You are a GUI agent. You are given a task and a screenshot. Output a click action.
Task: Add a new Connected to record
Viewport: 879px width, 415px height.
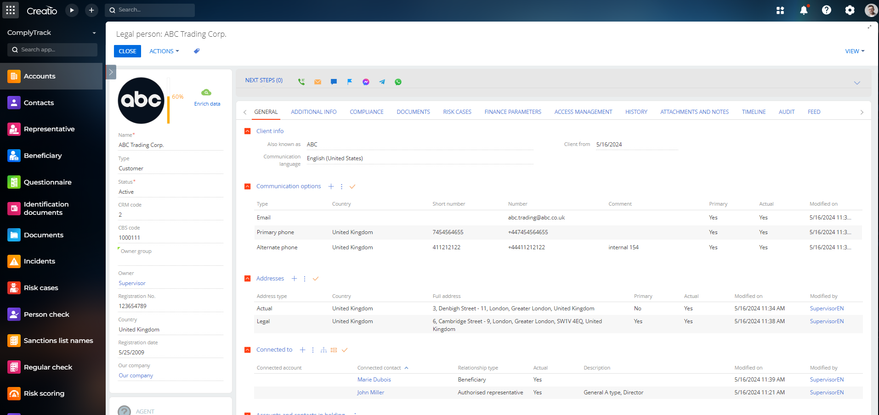tap(302, 350)
